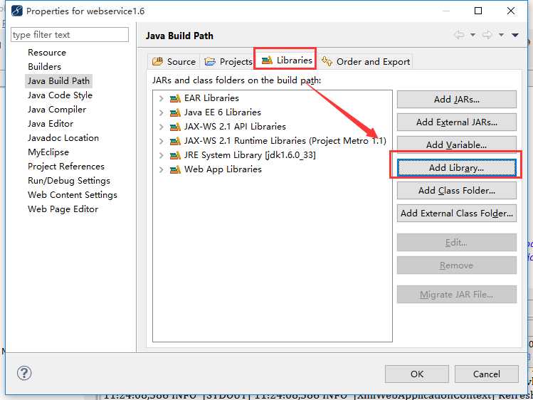Click the JAX-WS 2.1 Runtime Libraries icon

(175, 141)
